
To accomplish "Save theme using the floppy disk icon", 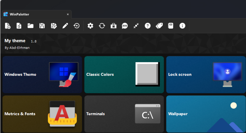I will tap(42, 26).
